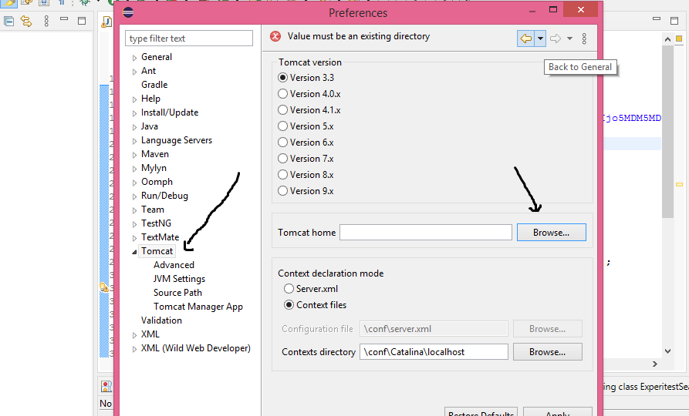Click Restore Defaults button
The height and width of the screenshot is (416, 689).
pos(481,412)
